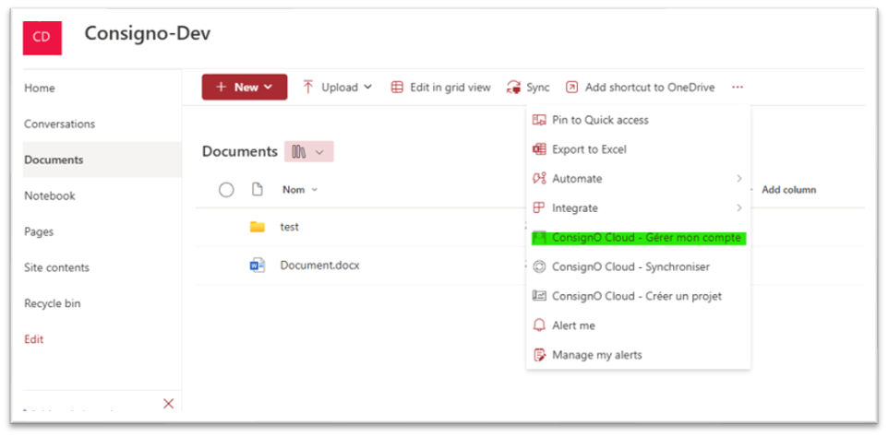
Task: Open Pages in left navigation
Action: coord(39,231)
